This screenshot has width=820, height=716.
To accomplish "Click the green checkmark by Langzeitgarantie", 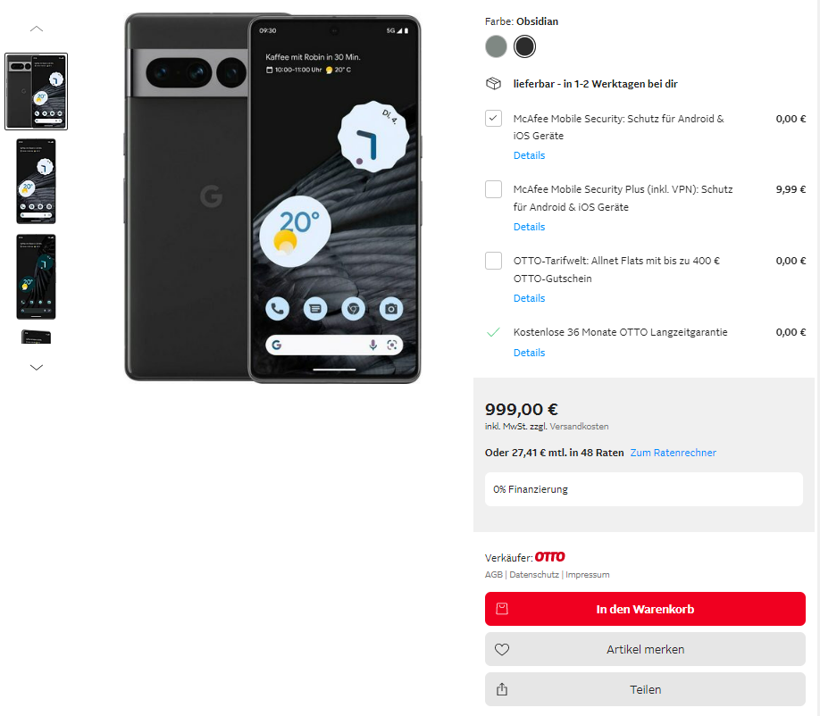I will 493,332.
